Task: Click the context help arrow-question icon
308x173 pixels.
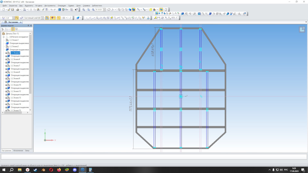Action: click(x=76, y=10)
